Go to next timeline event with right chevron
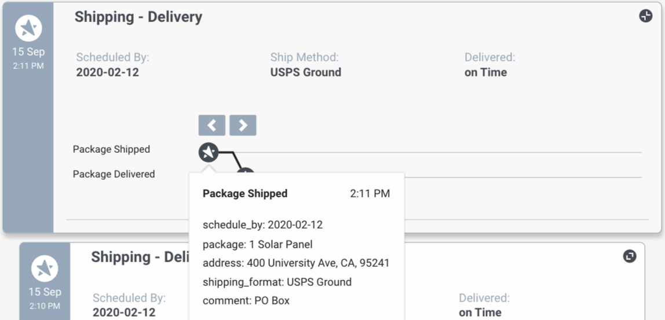The height and width of the screenshot is (320, 665). (243, 125)
